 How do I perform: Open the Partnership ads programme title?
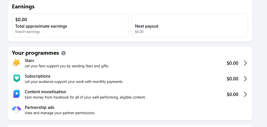click(x=39, y=107)
